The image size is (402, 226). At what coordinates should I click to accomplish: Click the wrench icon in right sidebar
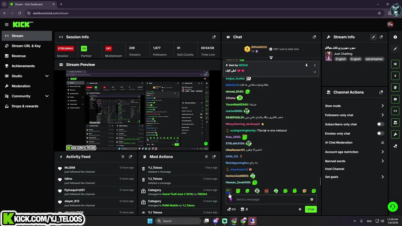click(x=395, y=134)
